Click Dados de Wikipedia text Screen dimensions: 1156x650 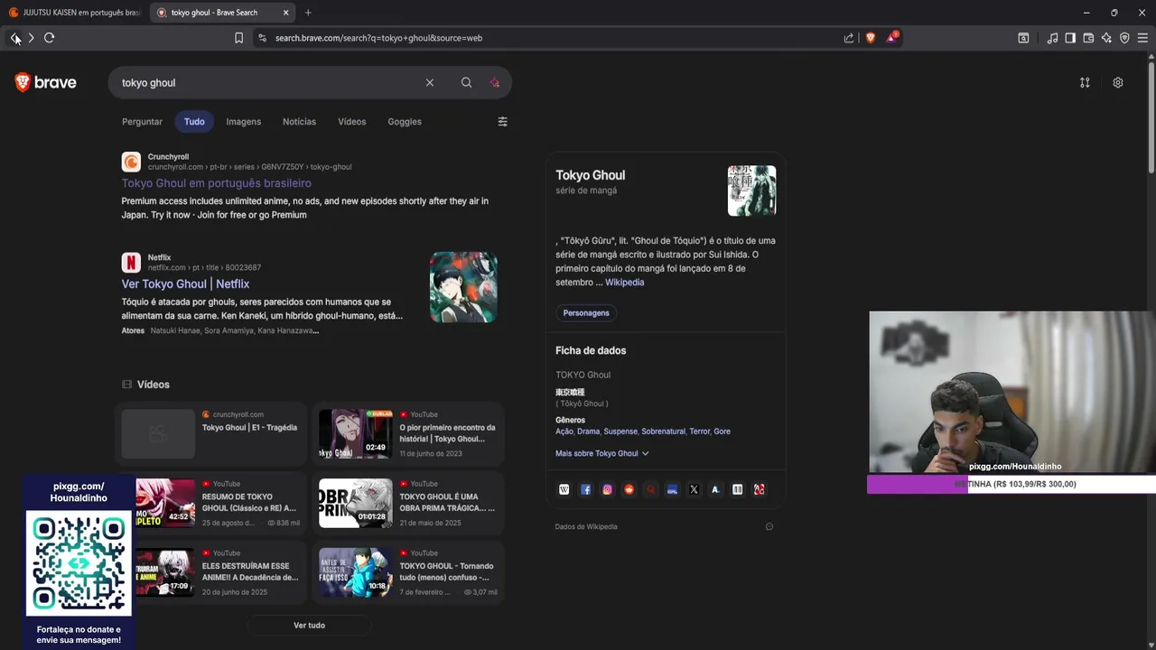pos(586,526)
